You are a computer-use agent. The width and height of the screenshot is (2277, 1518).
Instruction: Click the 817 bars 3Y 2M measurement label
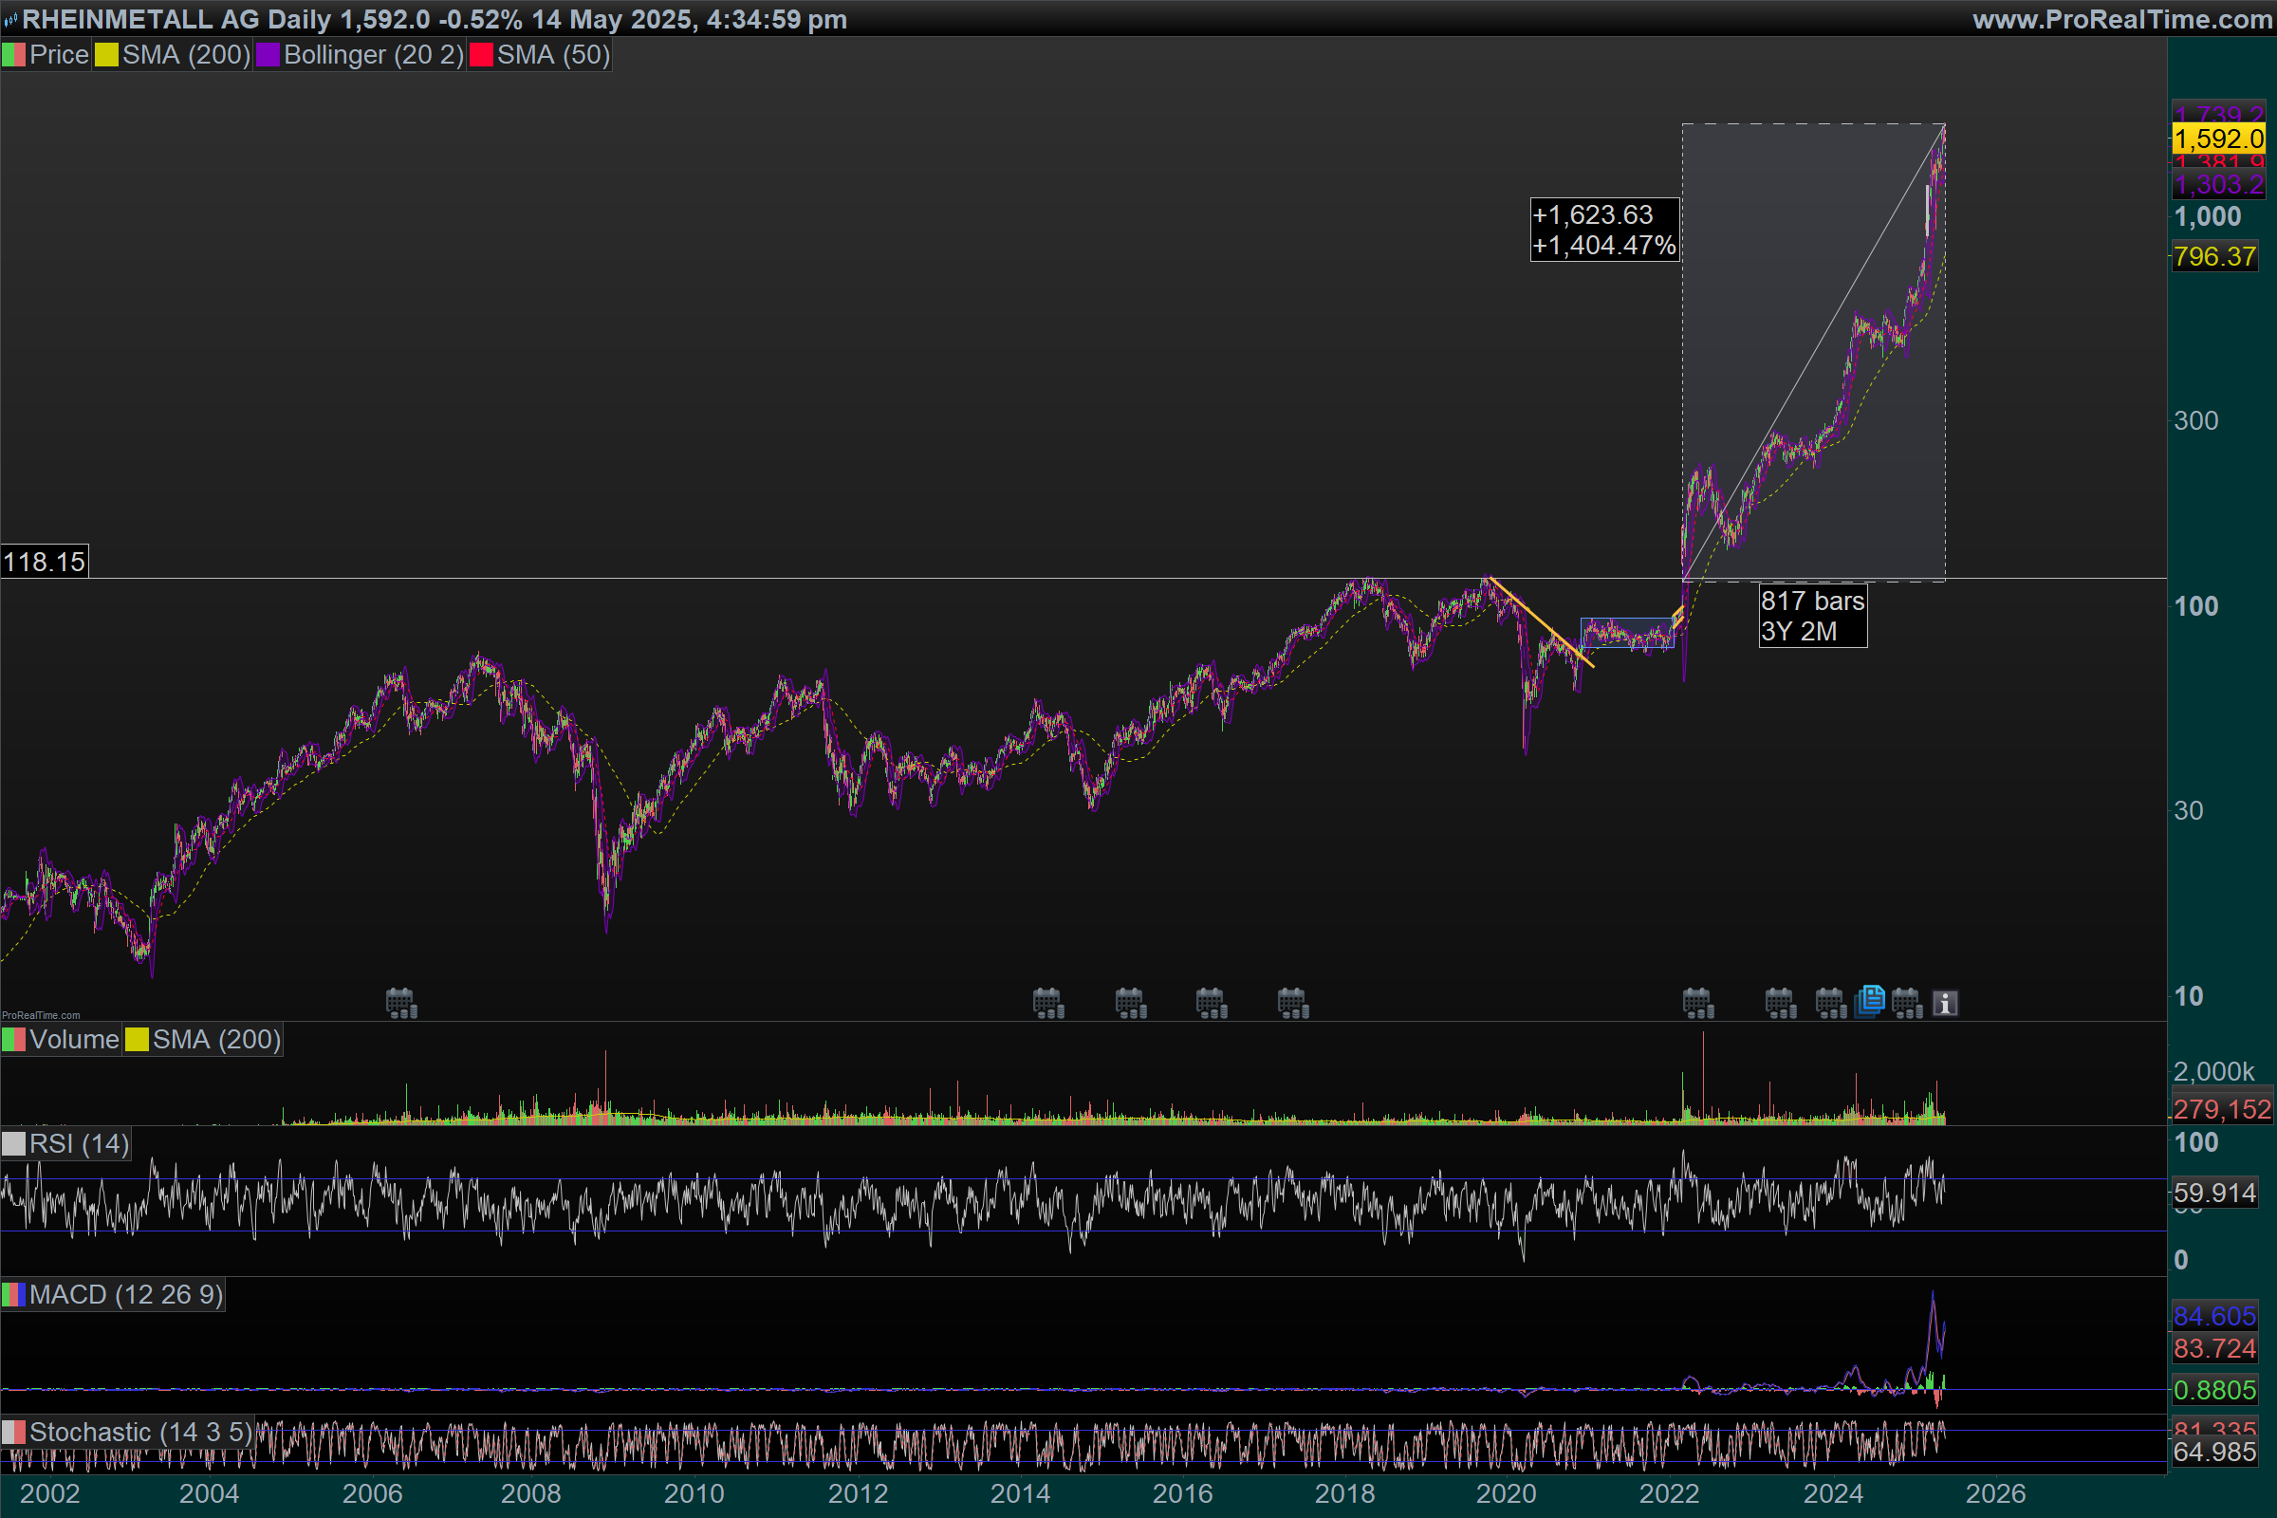pos(1812,616)
